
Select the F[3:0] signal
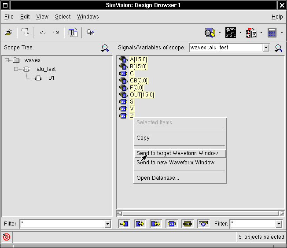coord(136,88)
